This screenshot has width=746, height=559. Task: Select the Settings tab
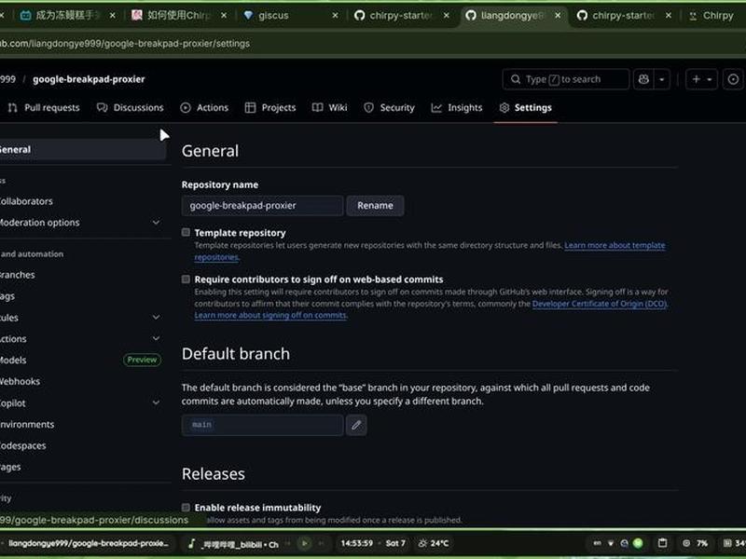[525, 108]
